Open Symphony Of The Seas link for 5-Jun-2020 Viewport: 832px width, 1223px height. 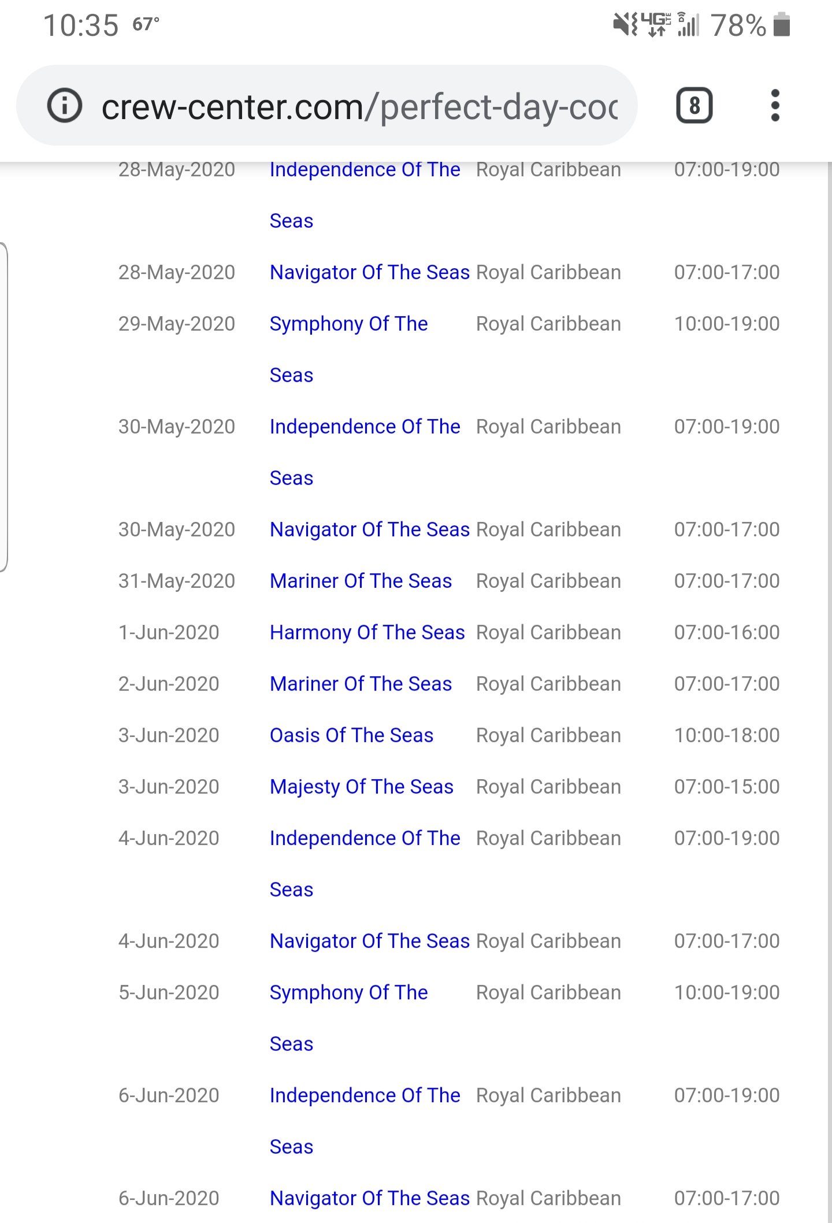click(x=348, y=1018)
